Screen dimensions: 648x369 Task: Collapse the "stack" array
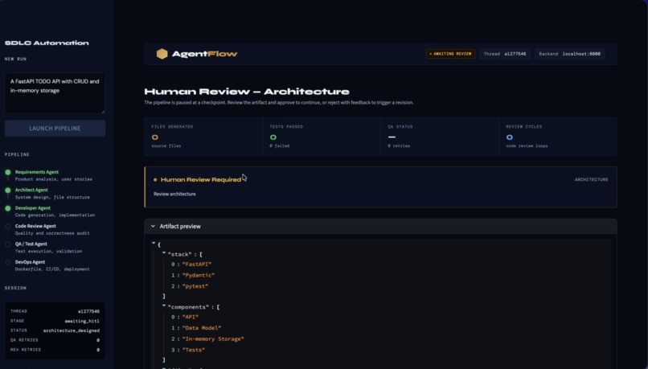point(164,253)
